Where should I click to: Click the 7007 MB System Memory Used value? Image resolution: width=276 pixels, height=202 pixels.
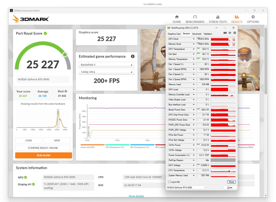click(x=203, y=175)
